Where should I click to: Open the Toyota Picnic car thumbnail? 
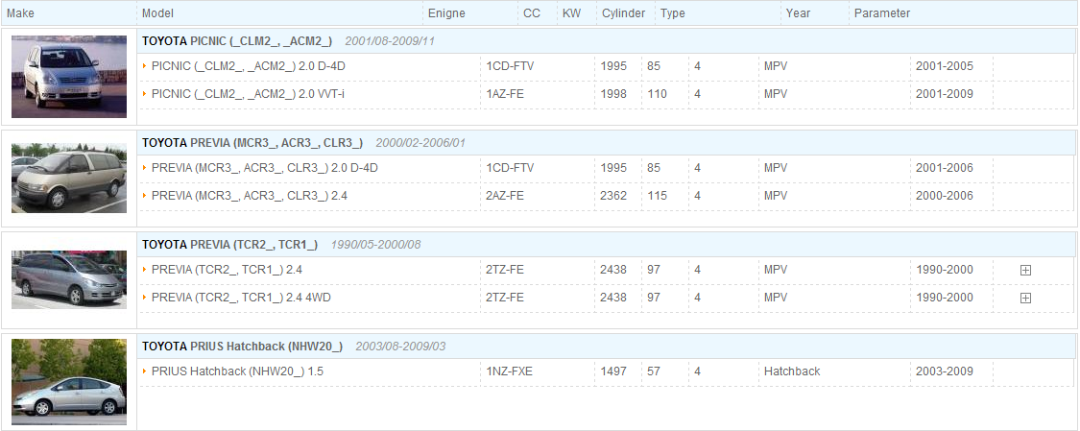pos(69,77)
